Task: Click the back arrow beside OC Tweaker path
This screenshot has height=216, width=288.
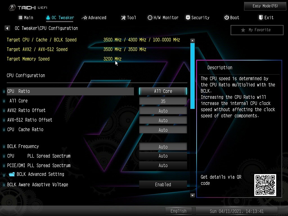Action: coord(7,28)
